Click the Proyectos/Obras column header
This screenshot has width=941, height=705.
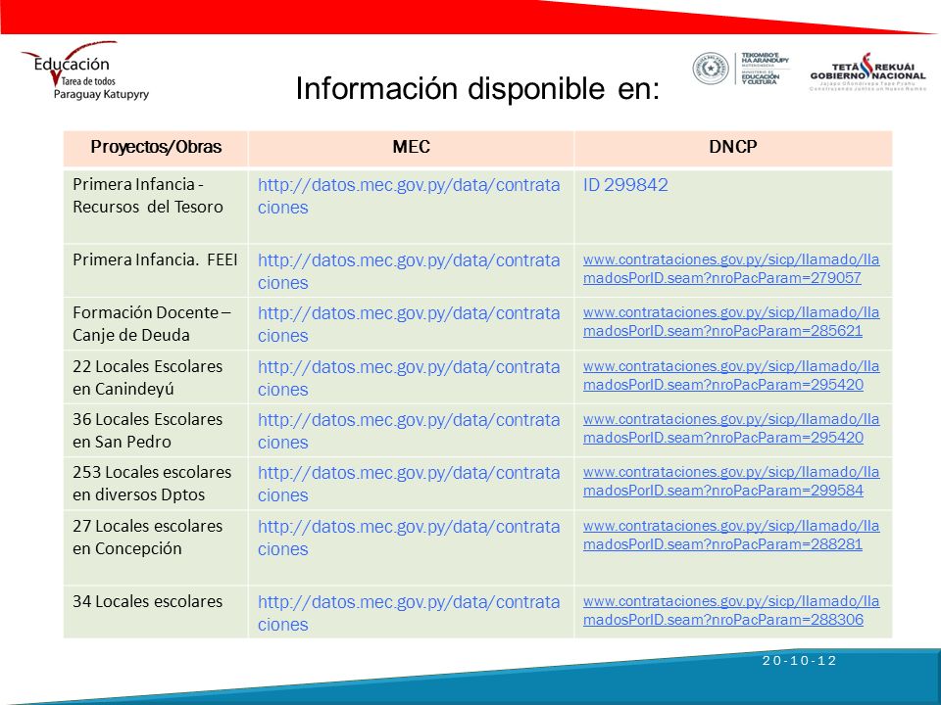coord(156,147)
